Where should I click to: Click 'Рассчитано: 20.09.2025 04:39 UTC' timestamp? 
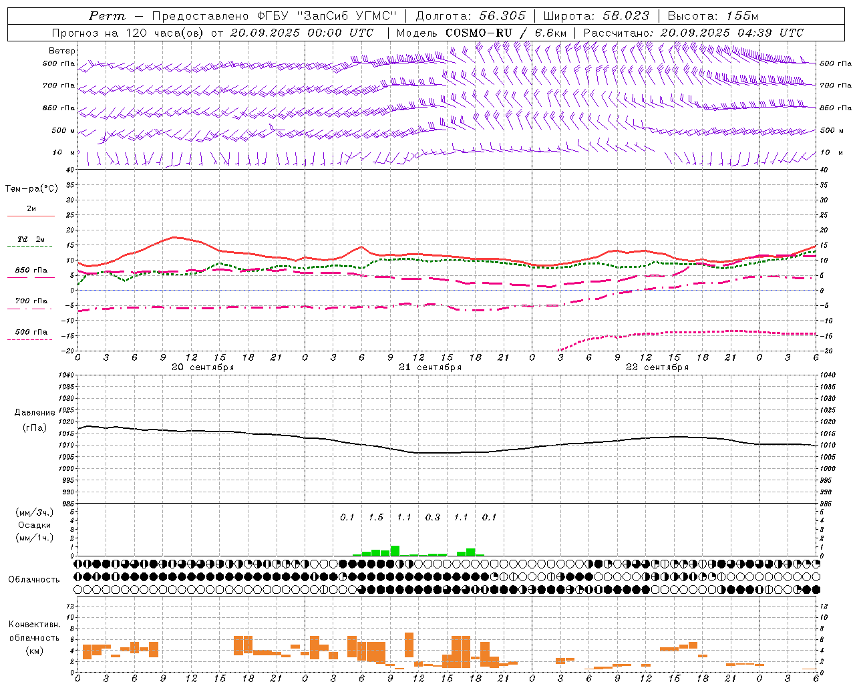(x=693, y=33)
